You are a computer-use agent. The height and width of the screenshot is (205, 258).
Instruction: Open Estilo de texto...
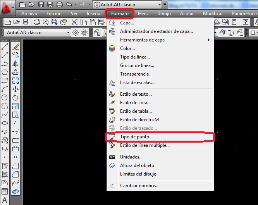click(160, 94)
